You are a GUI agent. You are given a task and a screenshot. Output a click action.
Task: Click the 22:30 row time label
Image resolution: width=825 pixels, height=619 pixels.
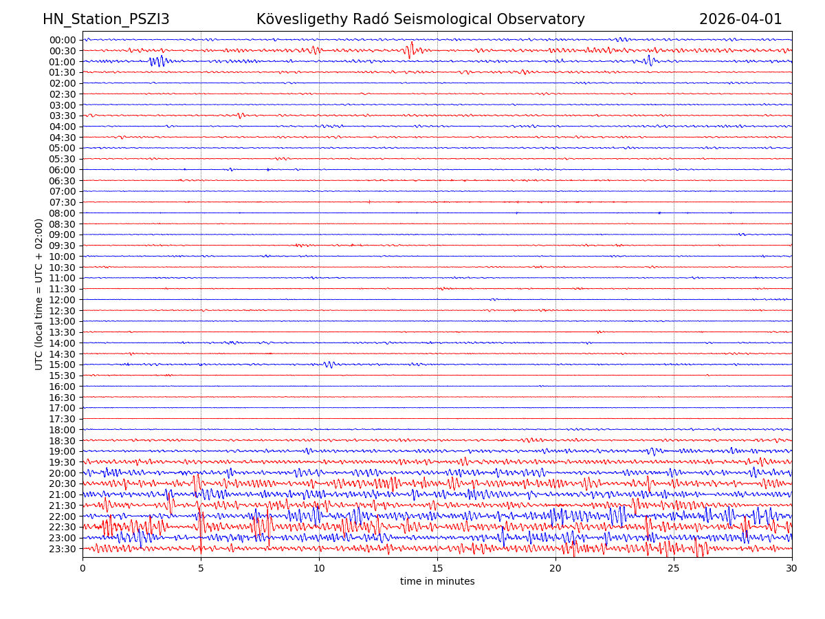click(x=63, y=527)
